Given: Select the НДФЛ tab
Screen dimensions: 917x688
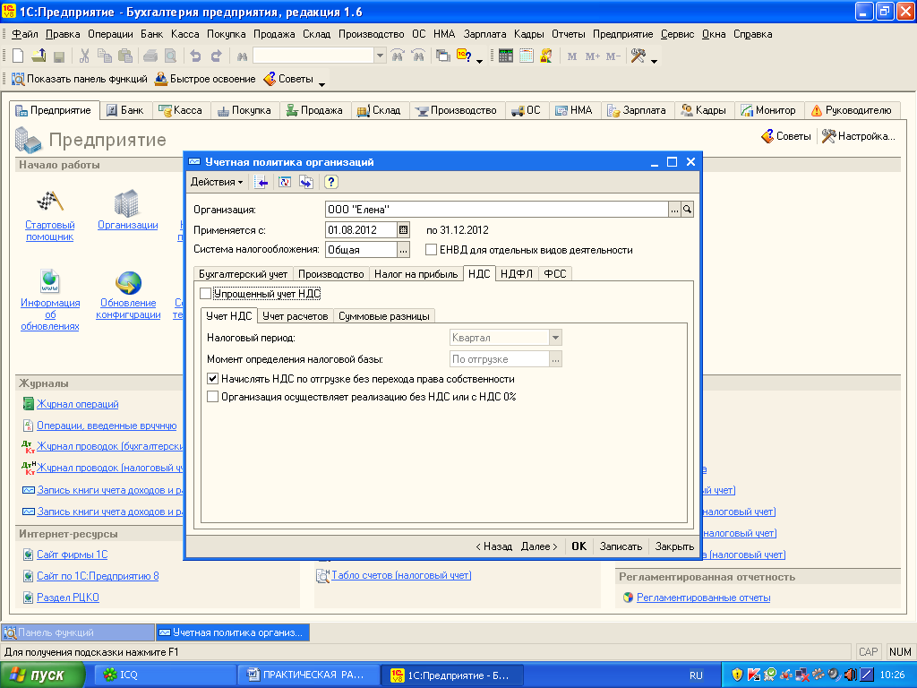Looking at the screenshot, I should [517, 274].
